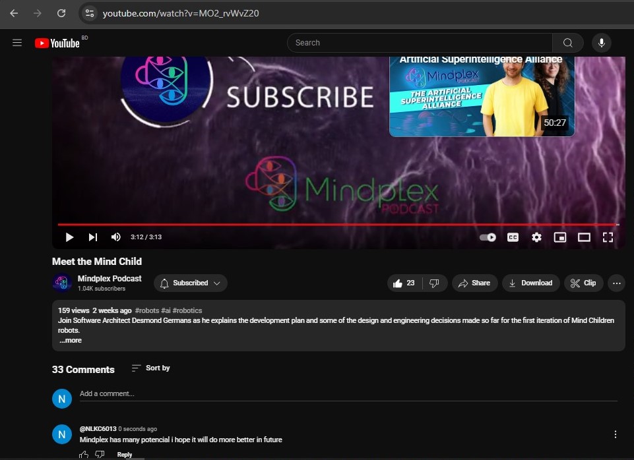Go to YouTube home via logo
Screen dimensions: 634x460
point(57,43)
